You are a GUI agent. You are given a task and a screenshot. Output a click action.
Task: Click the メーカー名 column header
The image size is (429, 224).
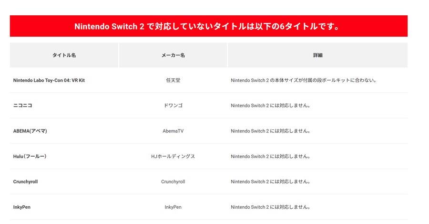pyautogui.click(x=173, y=55)
